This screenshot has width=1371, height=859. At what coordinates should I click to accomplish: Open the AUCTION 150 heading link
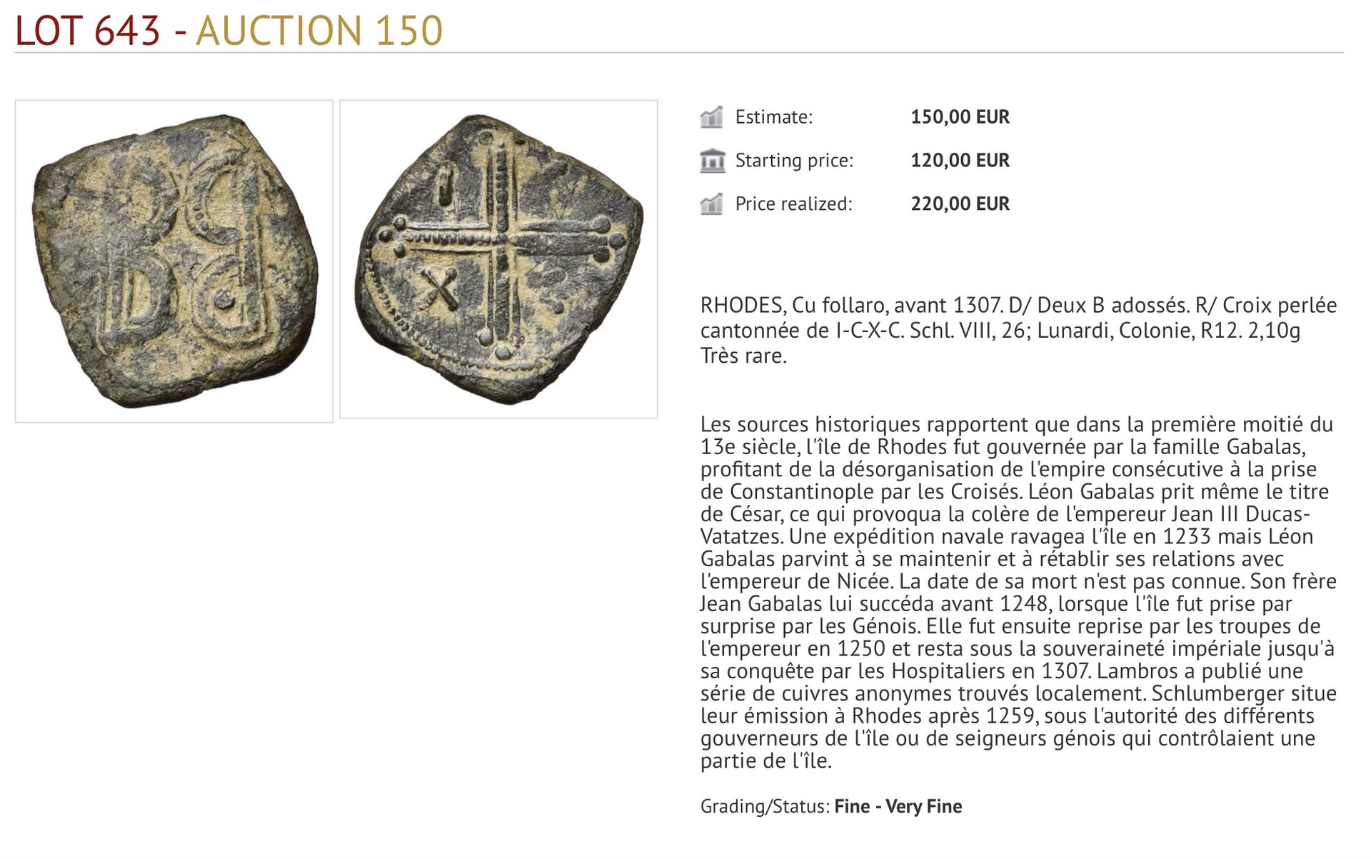319,31
